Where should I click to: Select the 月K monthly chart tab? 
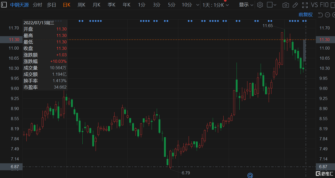pyautogui.click(x=96, y=5)
